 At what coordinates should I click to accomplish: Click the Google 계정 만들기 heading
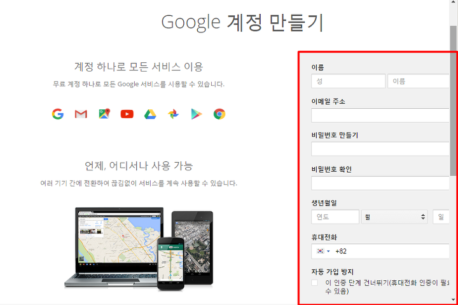click(x=242, y=23)
